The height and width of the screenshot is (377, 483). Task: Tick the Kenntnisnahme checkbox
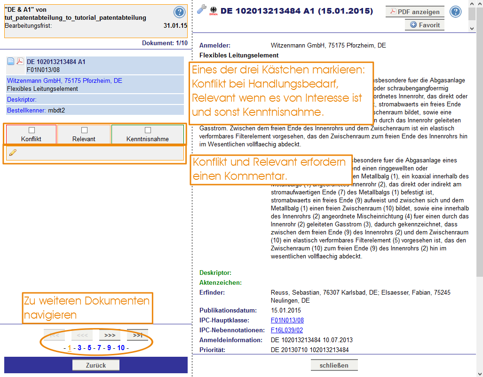(148, 130)
